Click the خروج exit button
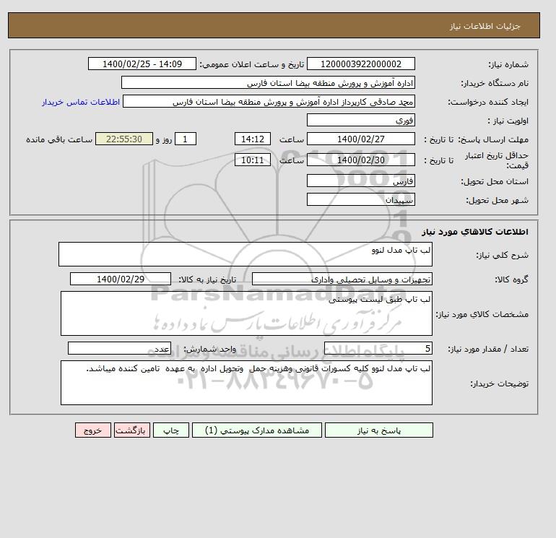Image resolution: width=556 pixels, height=538 pixels. [x=93, y=430]
